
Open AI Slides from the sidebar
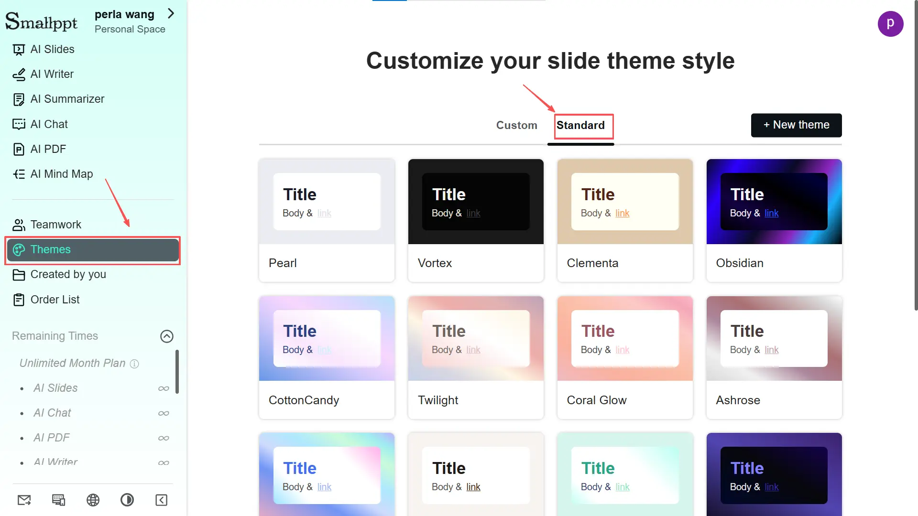52,49
